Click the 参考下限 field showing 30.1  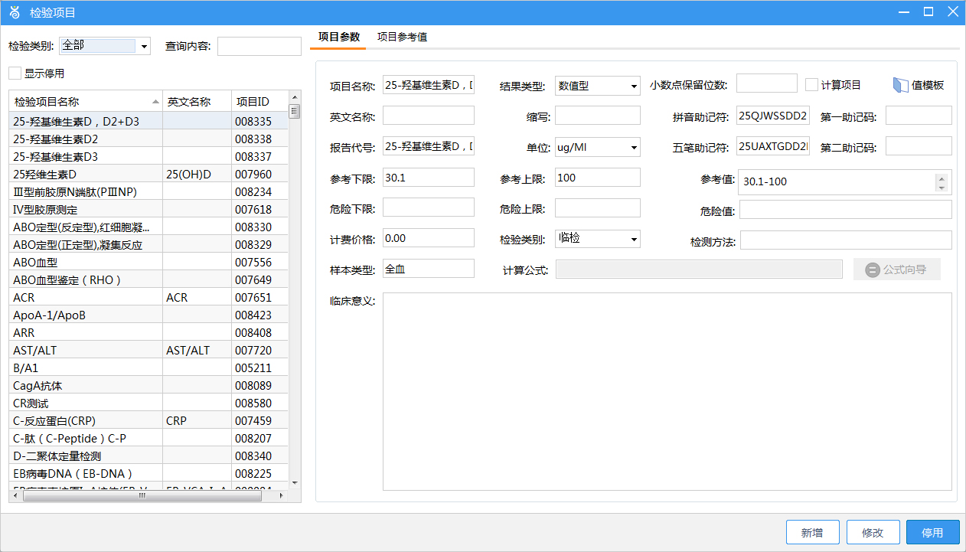pyautogui.click(x=428, y=178)
